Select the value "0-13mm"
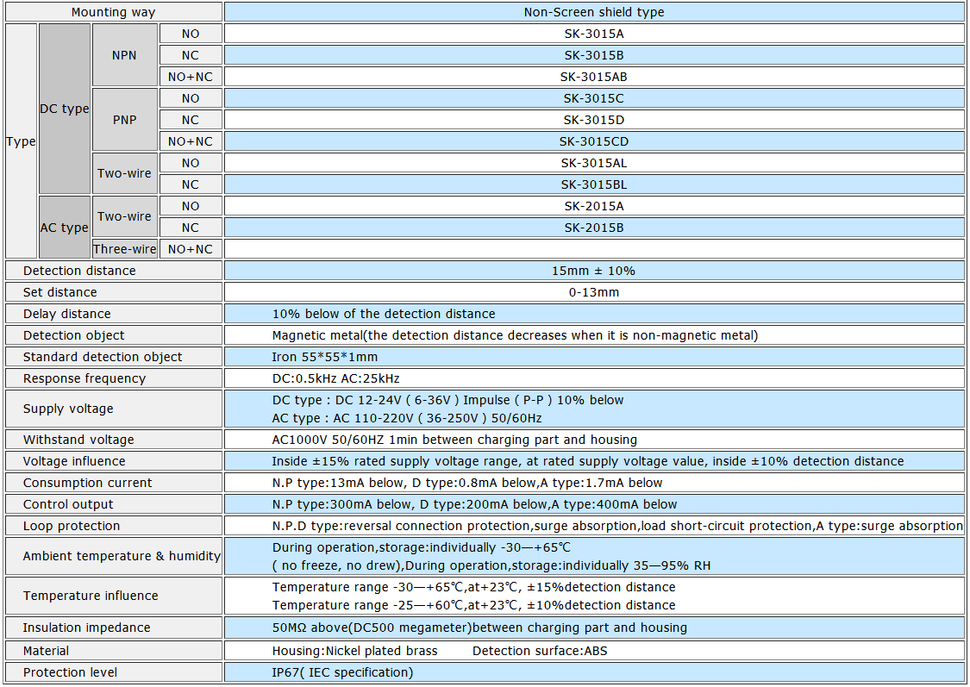Screen dimensions: 970x687 594,292
